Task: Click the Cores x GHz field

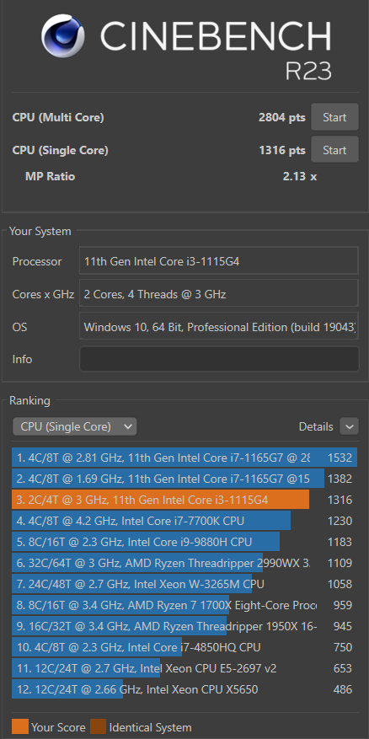Action: click(x=219, y=295)
